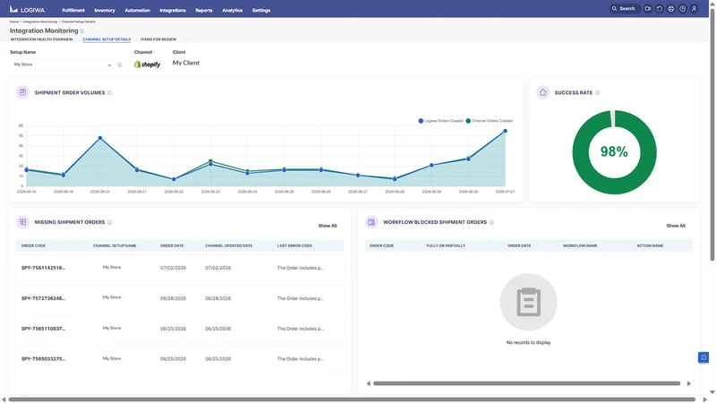Click the info icon next to Setup Name dropdown
716x403 pixels.
[x=120, y=64]
